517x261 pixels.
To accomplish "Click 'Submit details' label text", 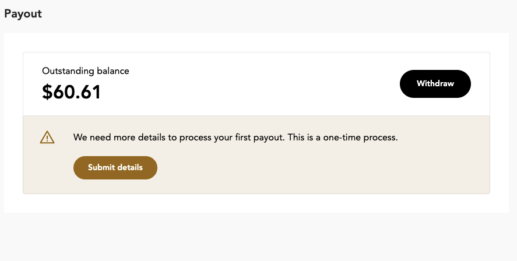I will point(115,167).
